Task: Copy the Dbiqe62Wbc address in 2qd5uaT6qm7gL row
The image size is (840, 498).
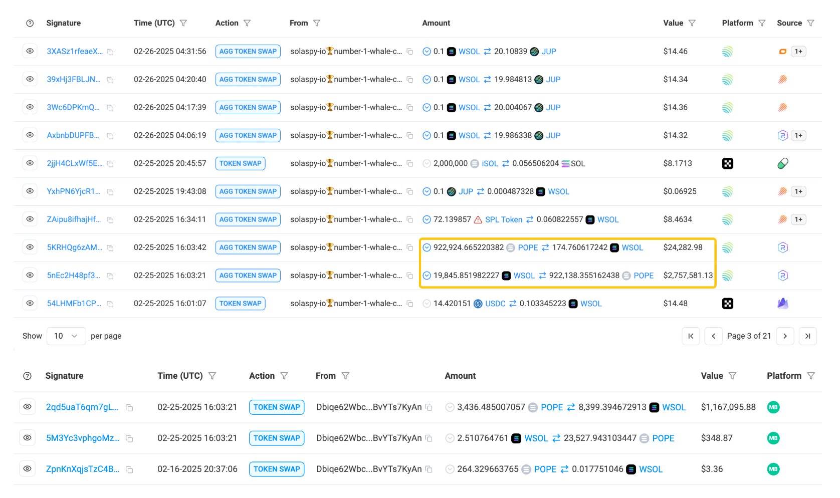Action: 429,408
